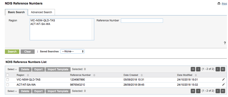Click date created 28/09/2018 09:45
The height and width of the screenshot is (97, 228).
click(x=134, y=85)
